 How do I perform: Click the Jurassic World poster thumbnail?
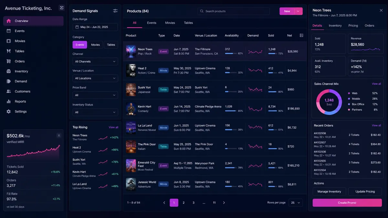coord(131,184)
